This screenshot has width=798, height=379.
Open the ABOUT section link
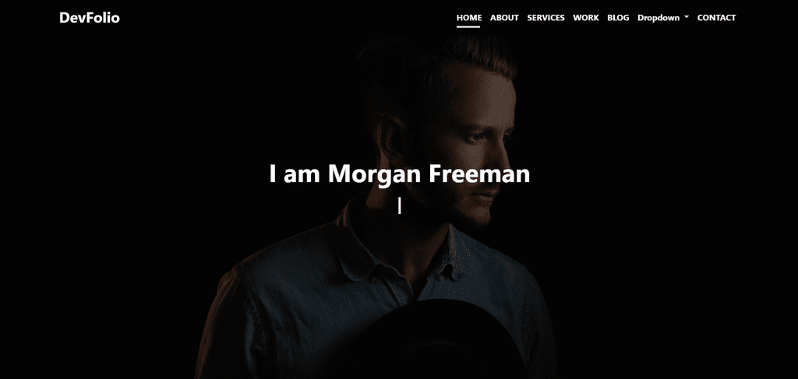(x=504, y=18)
